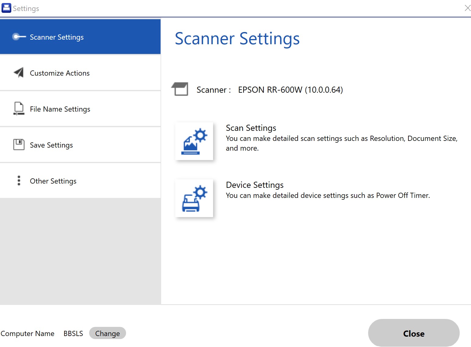
Task: Switch to the Scanner Settings tab
Action: click(x=57, y=37)
